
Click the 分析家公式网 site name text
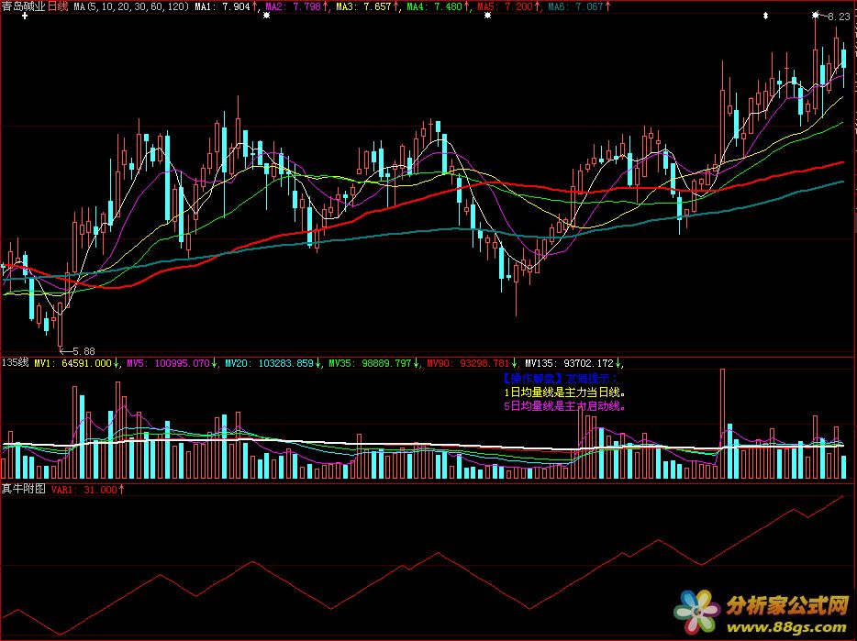786,607
